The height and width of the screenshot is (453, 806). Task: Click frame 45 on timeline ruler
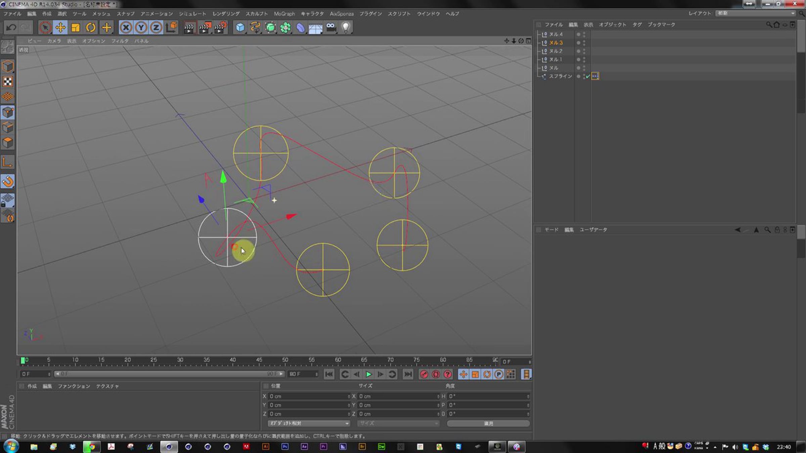pos(259,360)
